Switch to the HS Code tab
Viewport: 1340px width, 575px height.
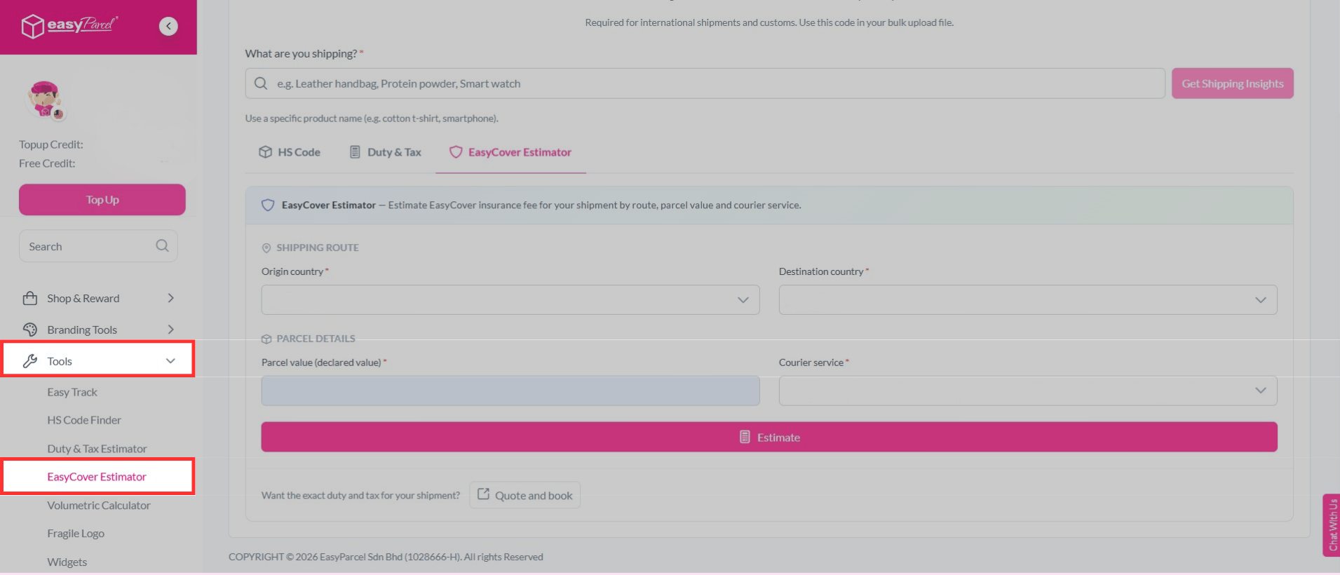(289, 151)
